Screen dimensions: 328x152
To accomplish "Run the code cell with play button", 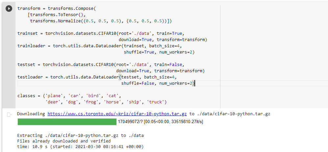I will click(9, 9).
